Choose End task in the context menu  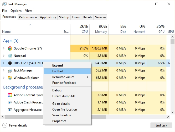pyautogui.click(x=67, y=71)
